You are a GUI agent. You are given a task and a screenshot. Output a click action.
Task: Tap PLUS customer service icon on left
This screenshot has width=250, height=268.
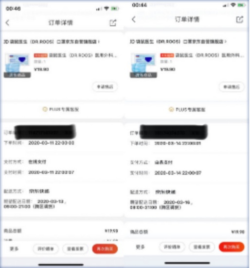[x=45, y=109]
